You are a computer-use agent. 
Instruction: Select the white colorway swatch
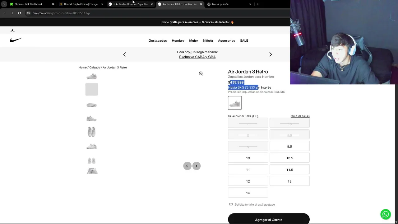[235, 103]
